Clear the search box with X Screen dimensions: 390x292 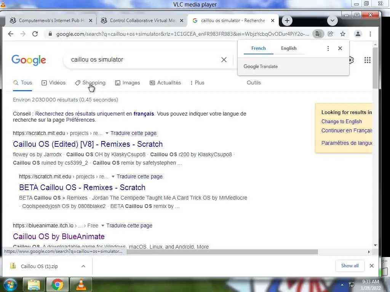pyautogui.click(x=224, y=60)
